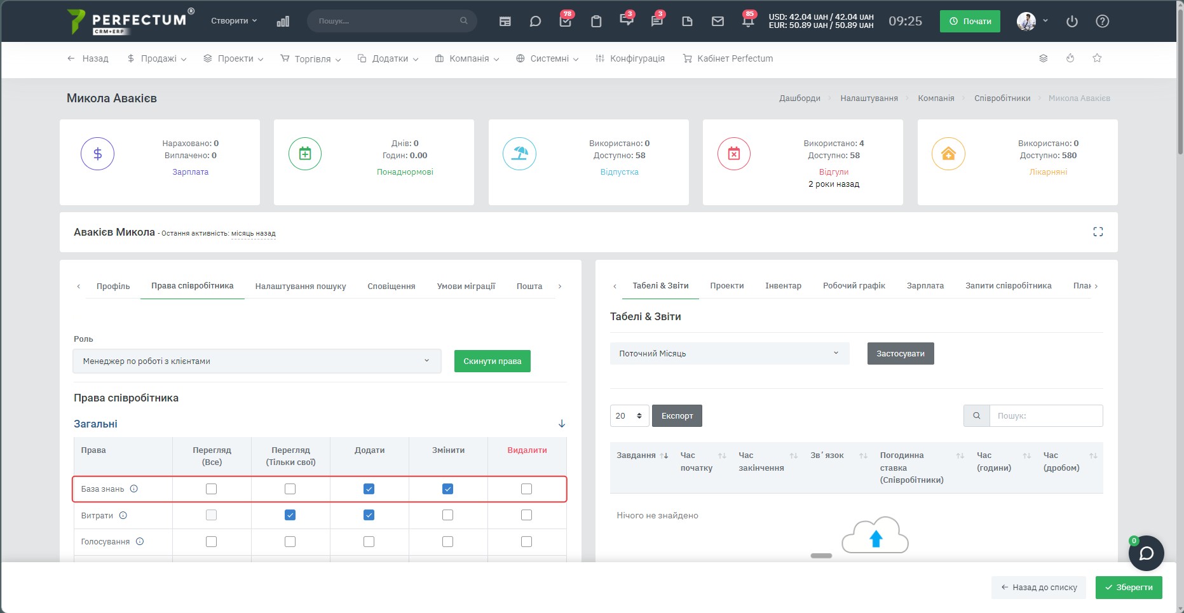Click the vacation umbrella icon
This screenshot has height=613, width=1184.
(x=520, y=154)
